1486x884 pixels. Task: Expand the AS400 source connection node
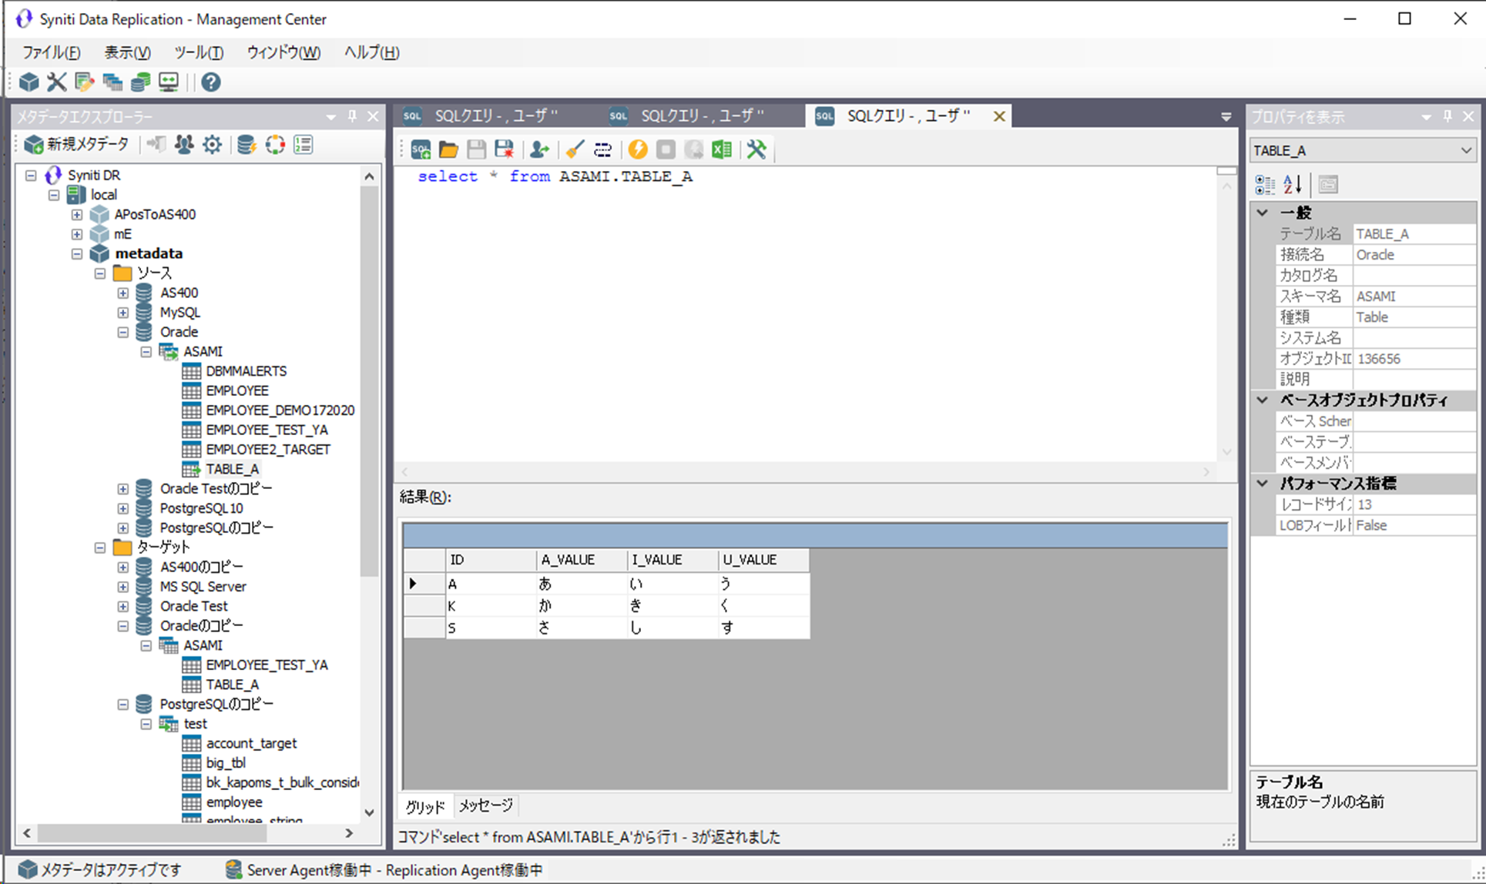[123, 293]
